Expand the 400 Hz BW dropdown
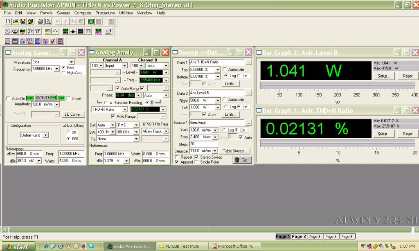This screenshot has width=419, height=251. [113, 132]
